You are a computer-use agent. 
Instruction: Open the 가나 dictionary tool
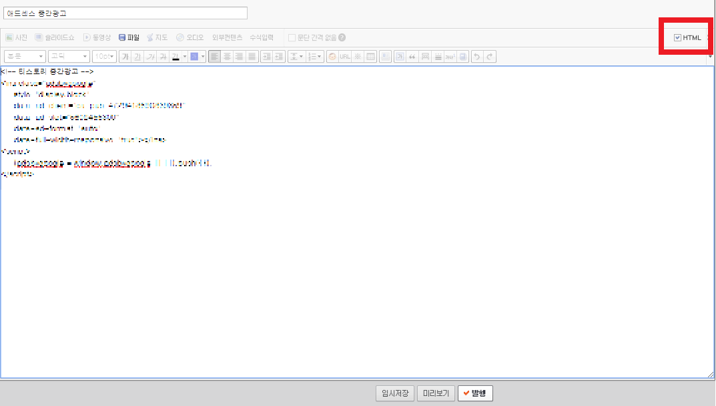click(450, 56)
